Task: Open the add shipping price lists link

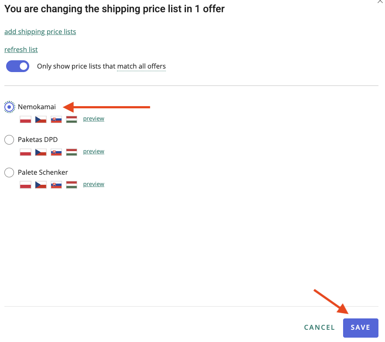Action: pos(40,32)
